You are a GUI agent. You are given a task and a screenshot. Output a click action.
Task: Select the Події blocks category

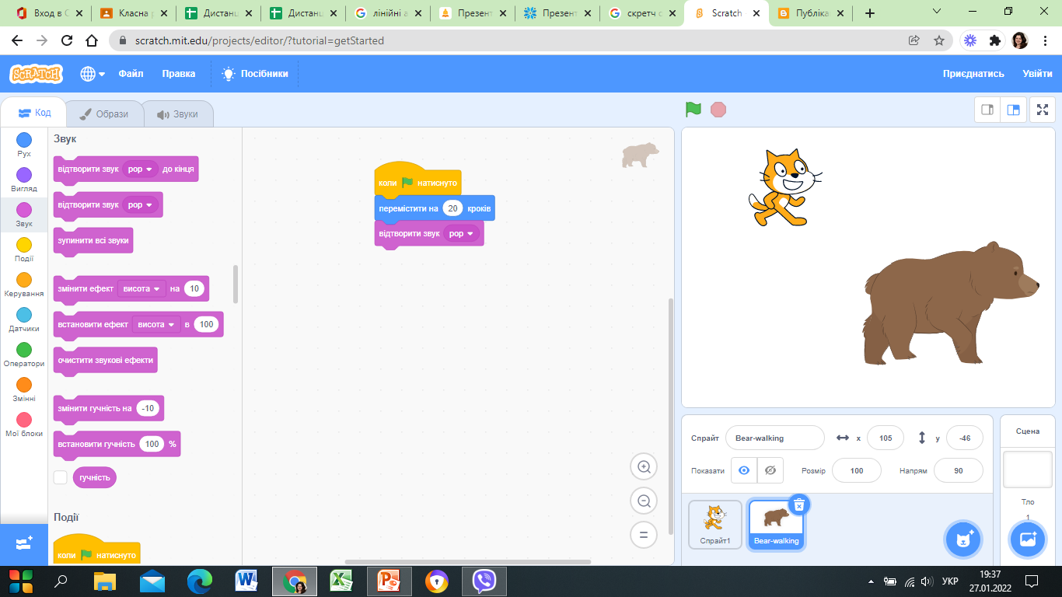(24, 250)
